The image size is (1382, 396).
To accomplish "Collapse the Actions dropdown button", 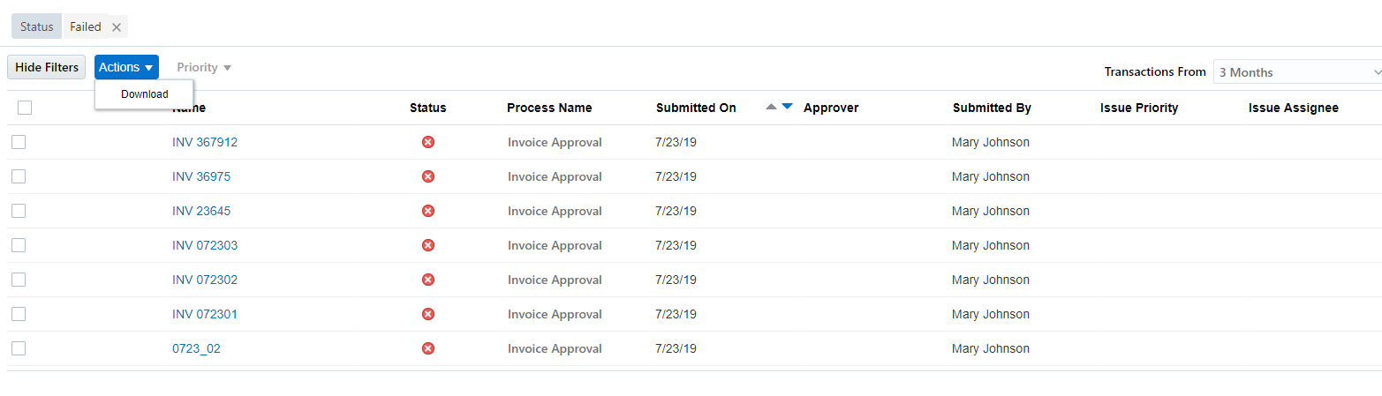I will (x=126, y=67).
